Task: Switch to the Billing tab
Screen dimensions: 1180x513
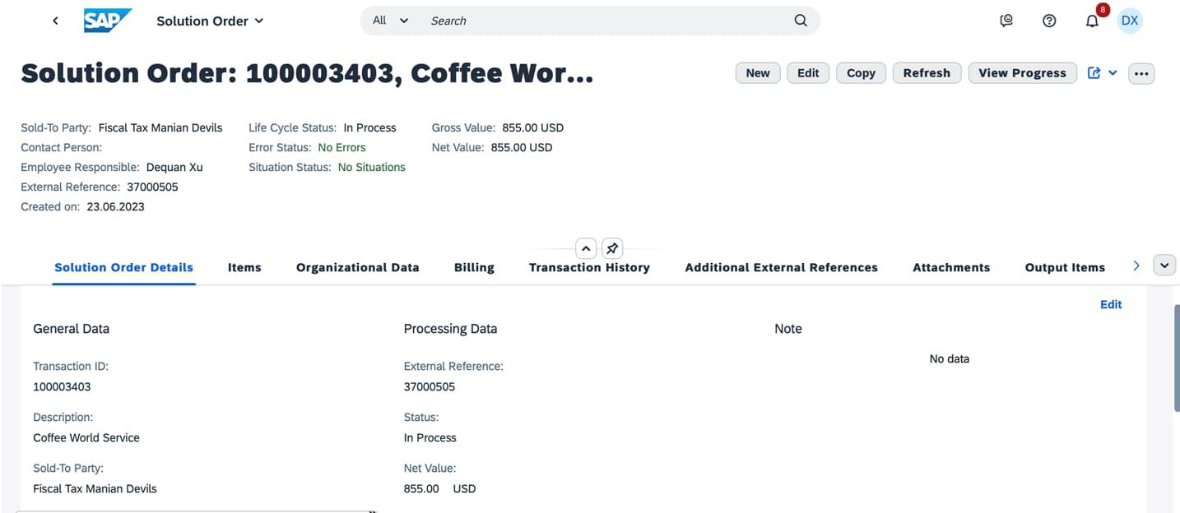Action: tap(474, 267)
